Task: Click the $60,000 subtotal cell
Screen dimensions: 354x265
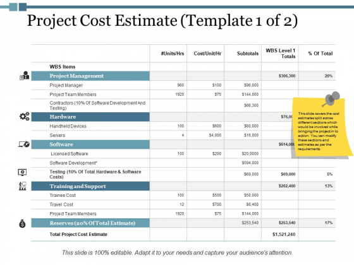Action: [x=251, y=126]
